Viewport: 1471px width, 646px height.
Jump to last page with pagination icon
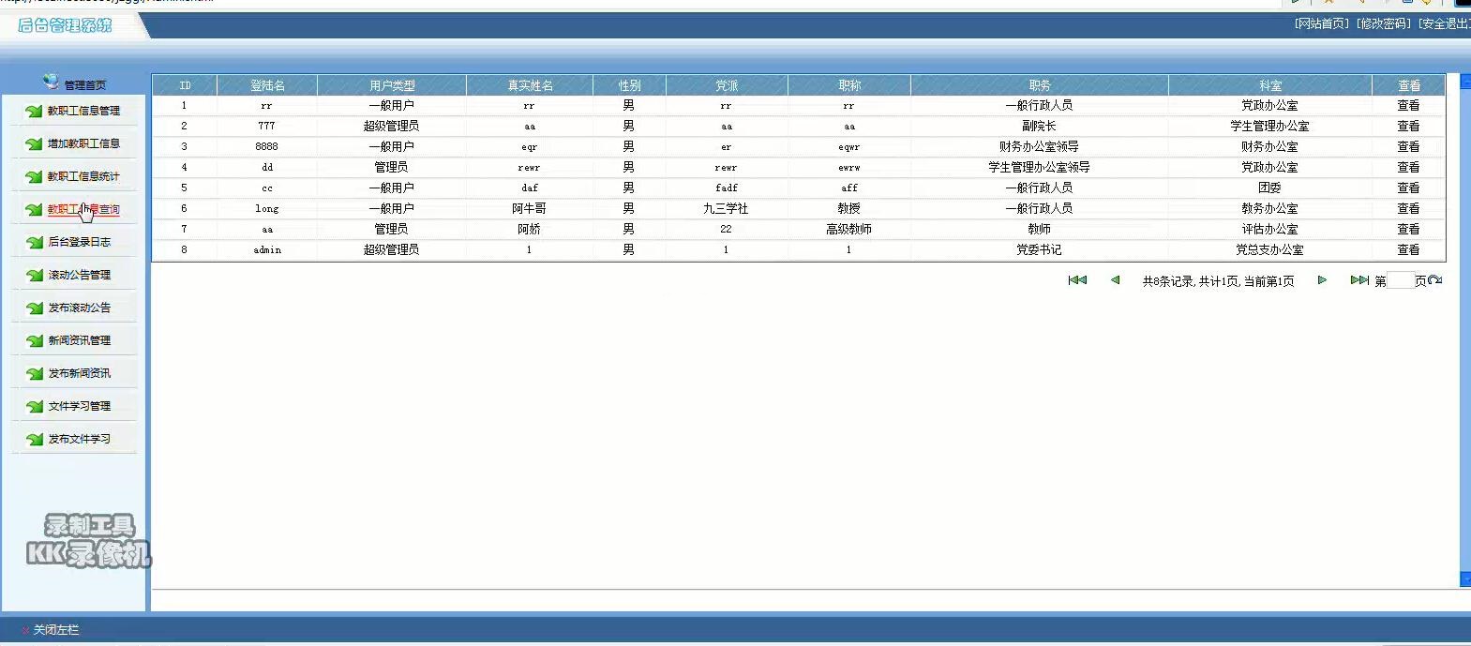(1359, 279)
